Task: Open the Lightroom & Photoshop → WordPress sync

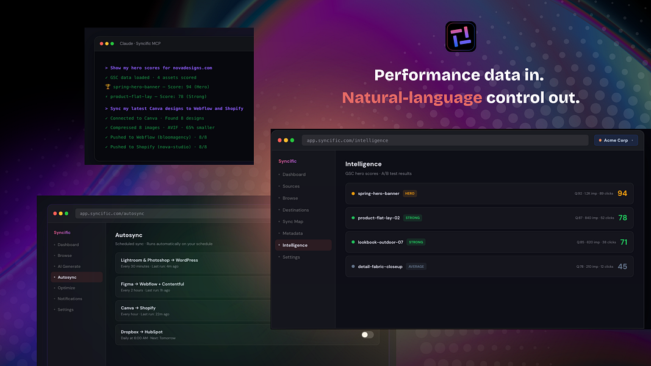Action: (x=193, y=263)
